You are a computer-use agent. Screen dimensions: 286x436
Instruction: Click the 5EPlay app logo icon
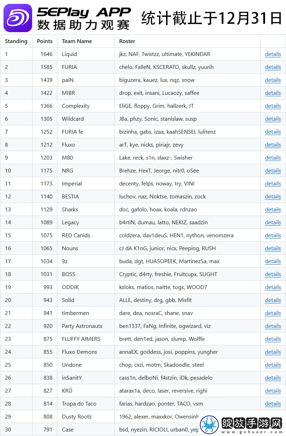[17, 17]
